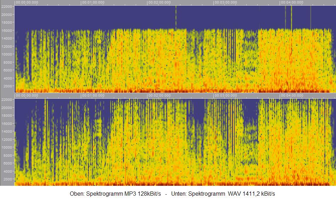Pick the 22000 frequency label of the WAV spectrogram

click(7, 99)
